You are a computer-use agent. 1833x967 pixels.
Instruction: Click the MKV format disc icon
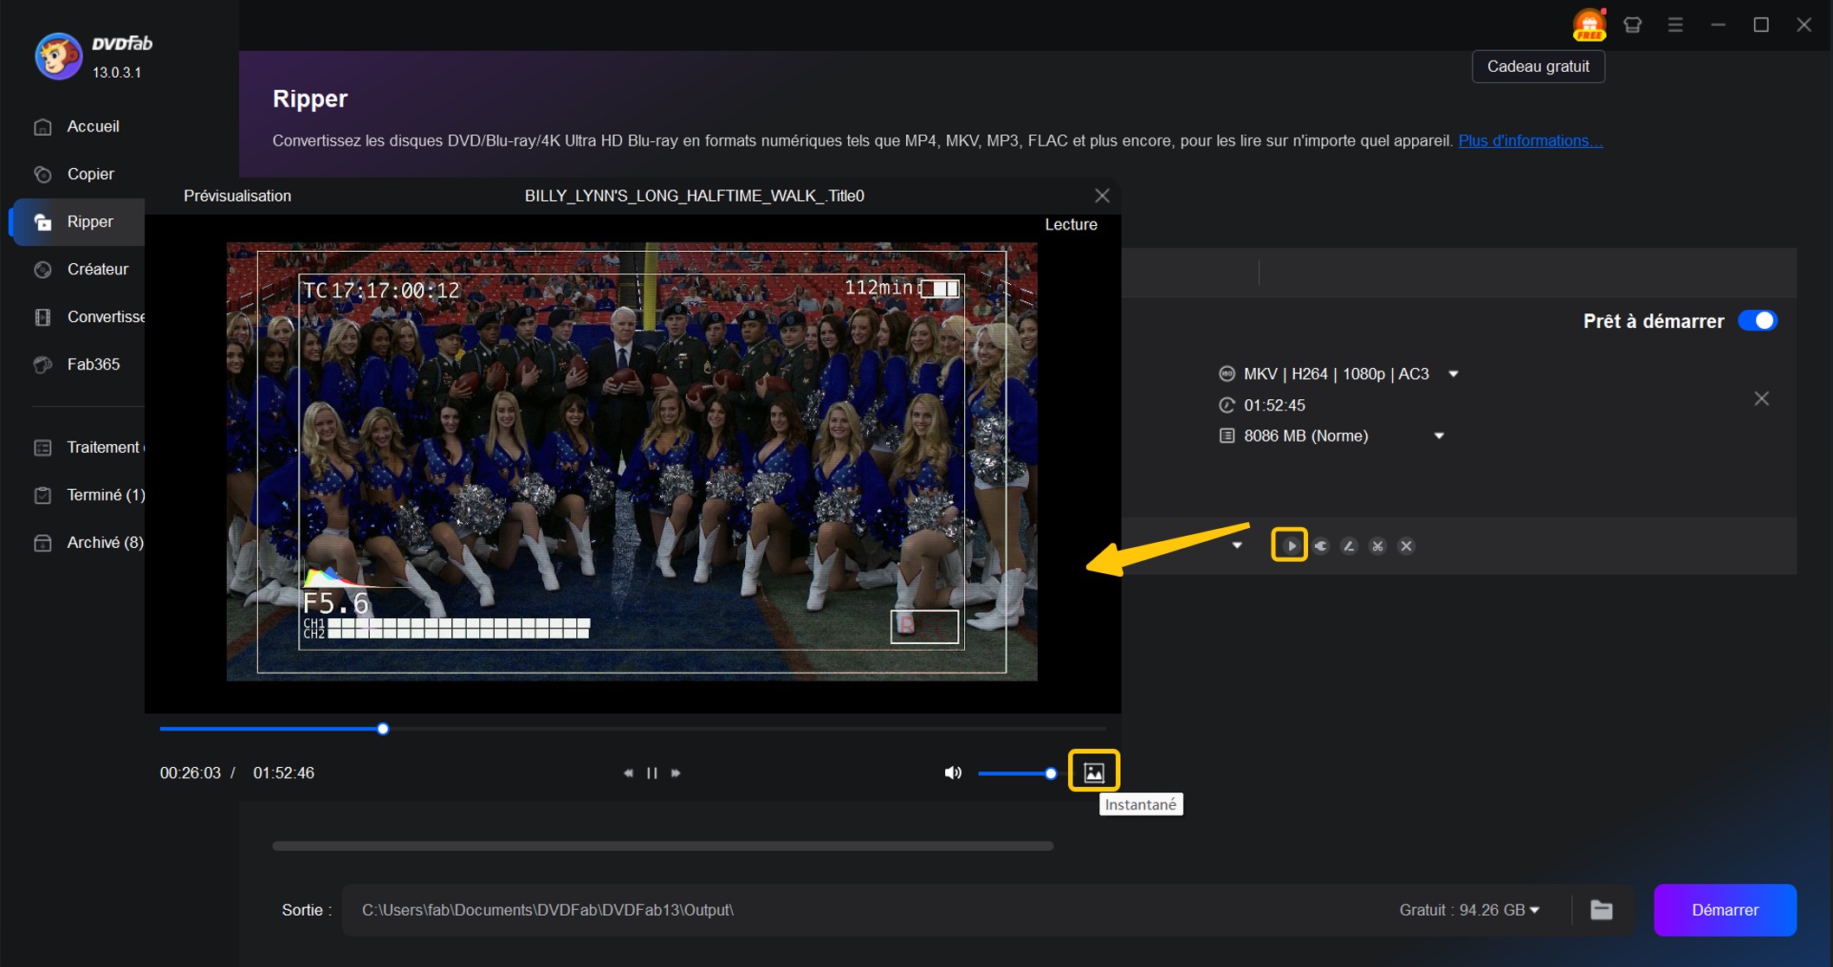(x=1227, y=374)
